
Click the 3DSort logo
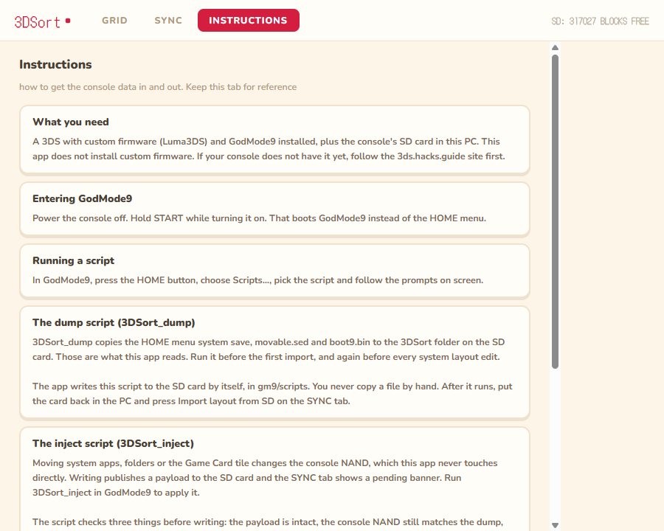click(42, 21)
